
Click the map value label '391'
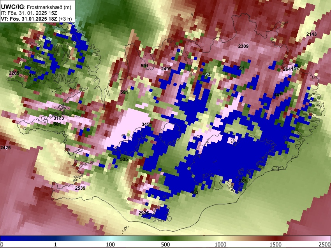240,68
